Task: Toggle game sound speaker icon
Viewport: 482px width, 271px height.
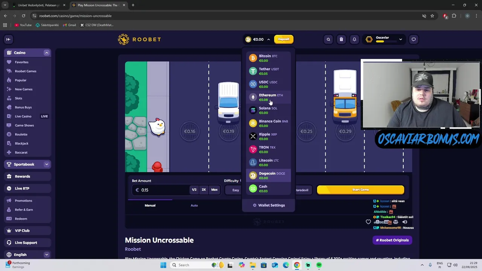Action: (405, 222)
